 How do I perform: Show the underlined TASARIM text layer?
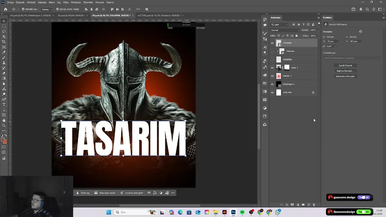tap(272, 59)
